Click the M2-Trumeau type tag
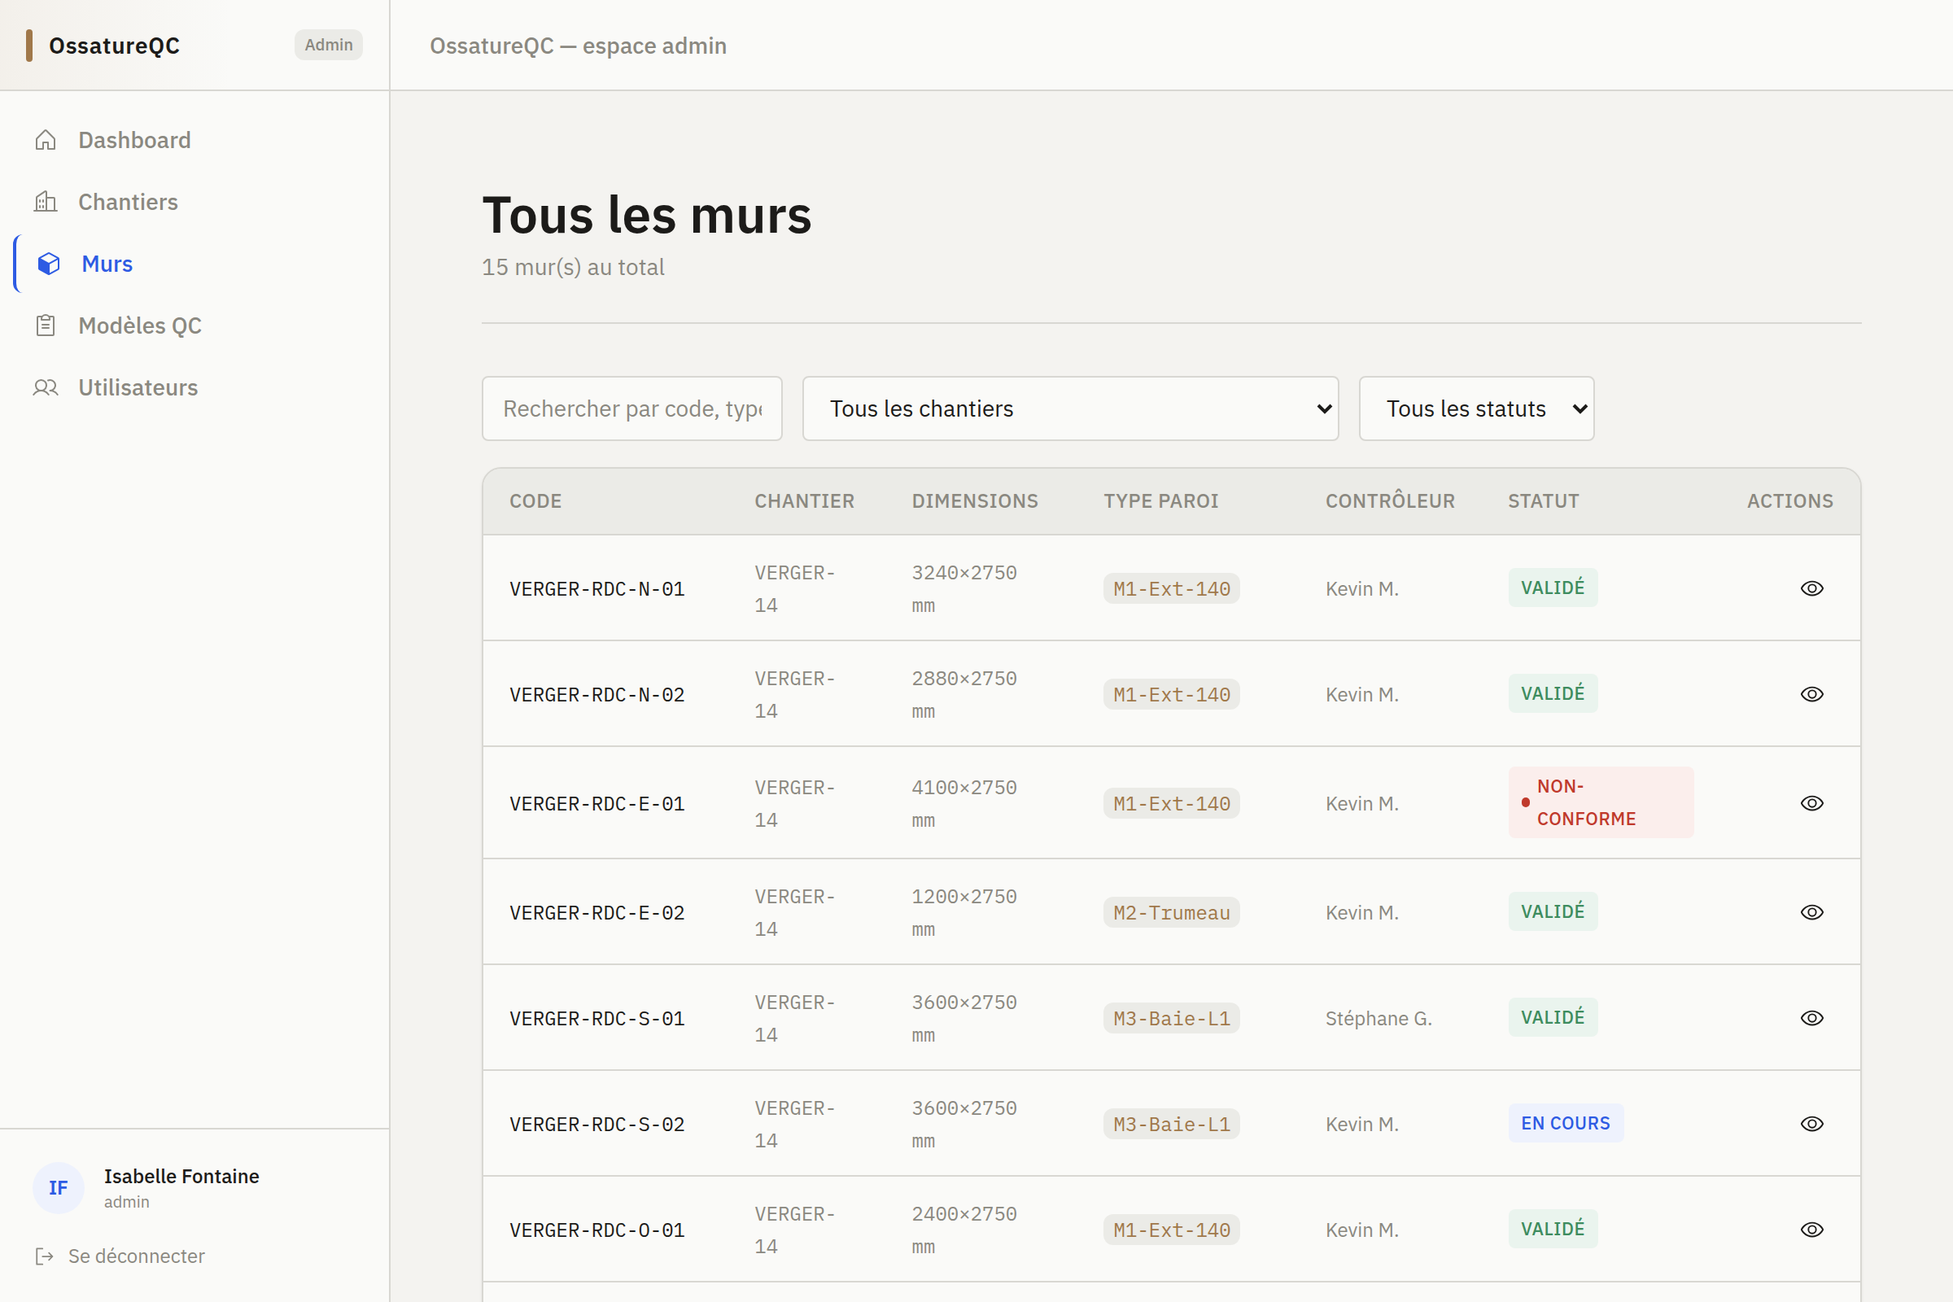The width and height of the screenshot is (1953, 1302). coord(1172,912)
